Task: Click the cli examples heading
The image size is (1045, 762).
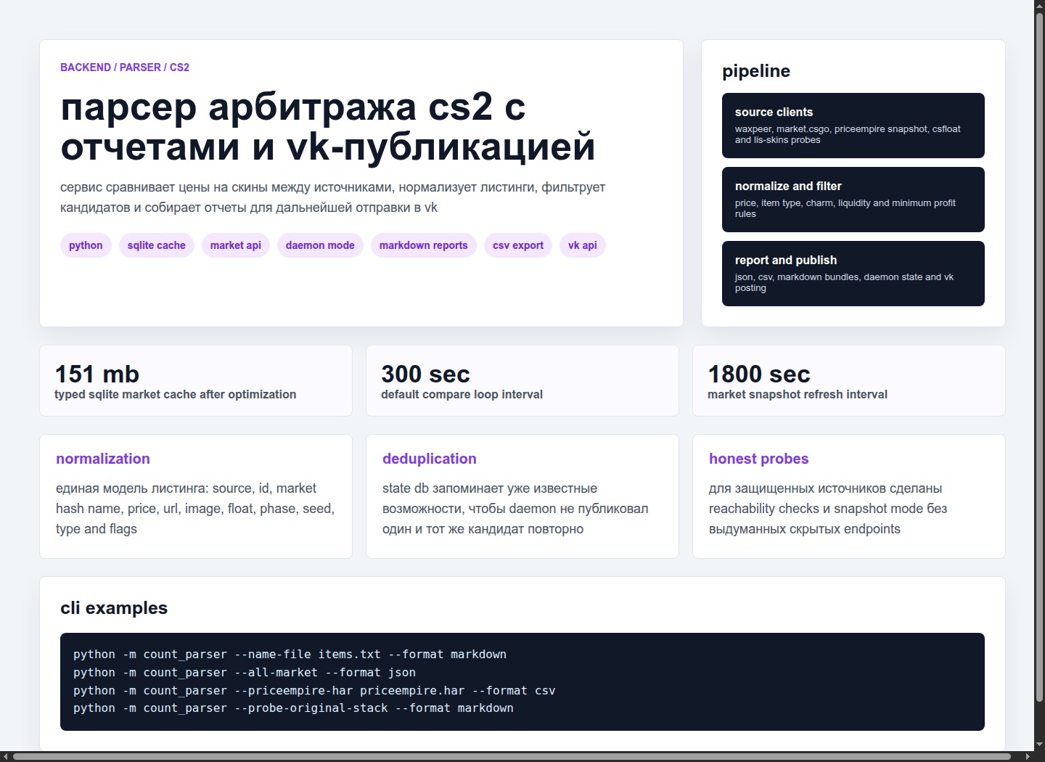Action: tap(114, 608)
